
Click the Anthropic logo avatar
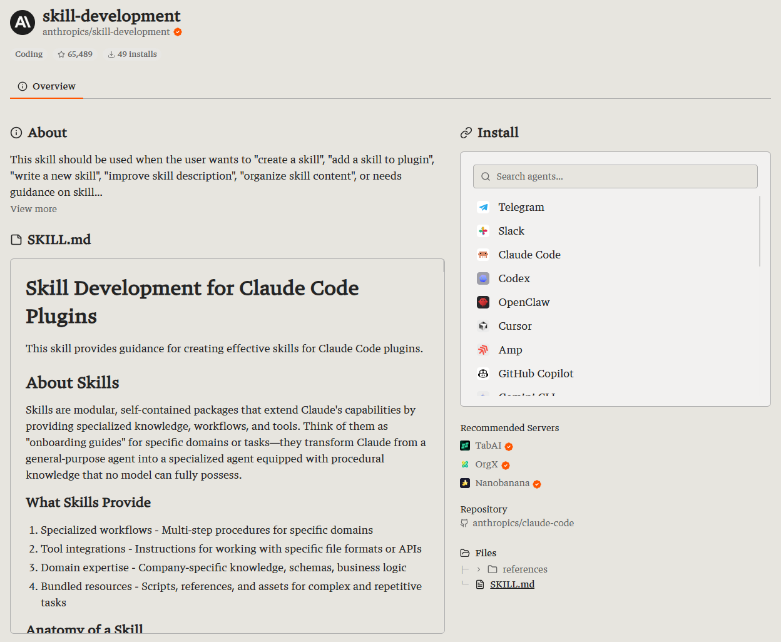coord(23,23)
